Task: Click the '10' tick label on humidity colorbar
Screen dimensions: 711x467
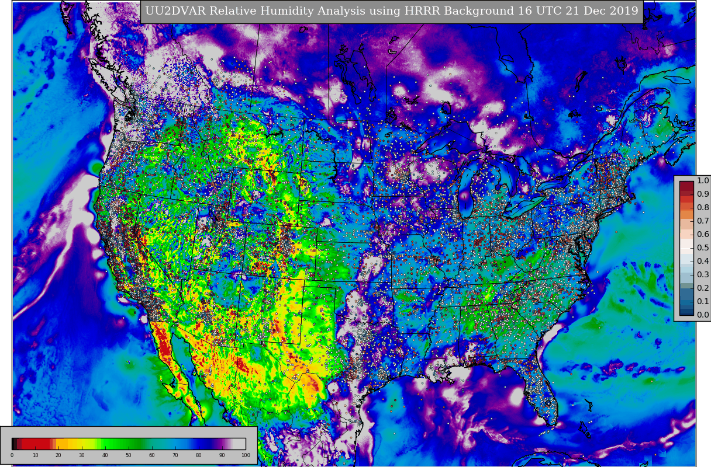Action: pyautogui.click(x=35, y=455)
